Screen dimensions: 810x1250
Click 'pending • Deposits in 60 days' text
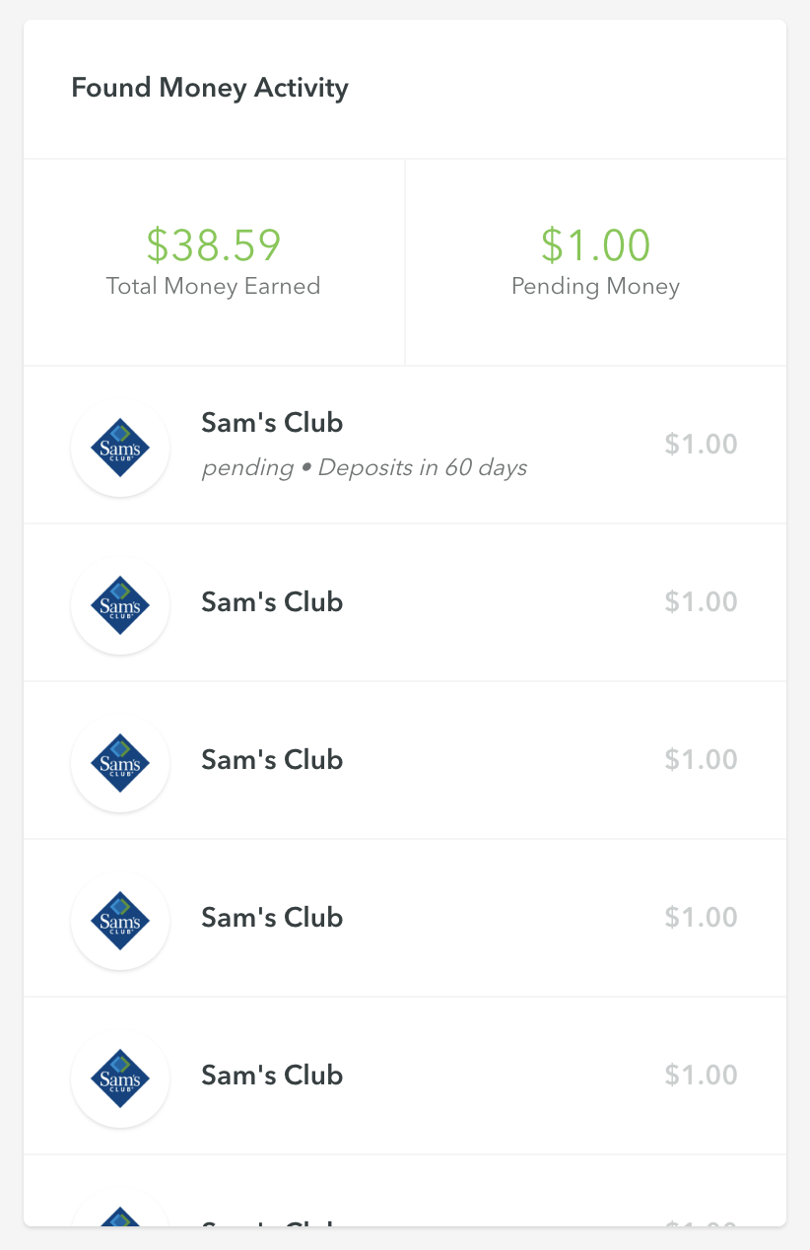coord(364,467)
